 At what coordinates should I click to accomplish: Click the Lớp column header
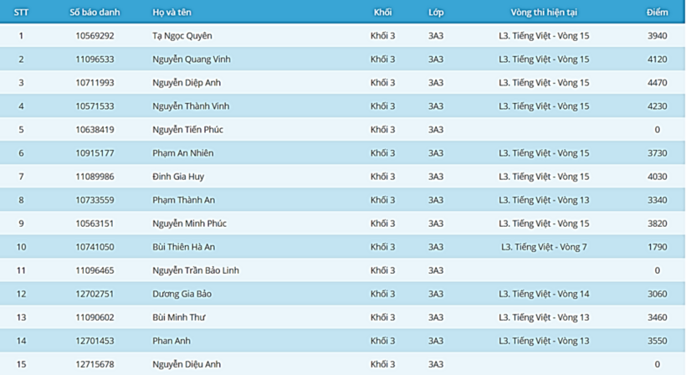(x=435, y=13)
